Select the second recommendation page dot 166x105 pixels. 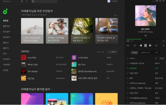117,15
